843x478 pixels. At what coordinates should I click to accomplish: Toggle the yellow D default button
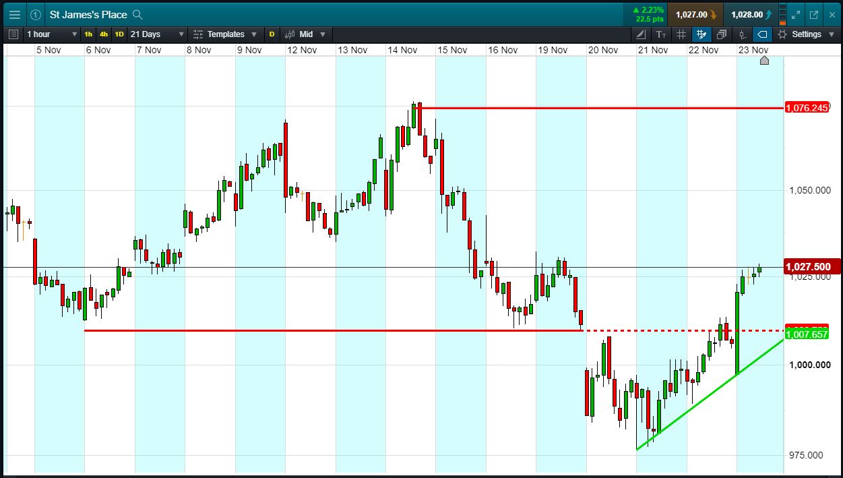[x=272, y=34]
